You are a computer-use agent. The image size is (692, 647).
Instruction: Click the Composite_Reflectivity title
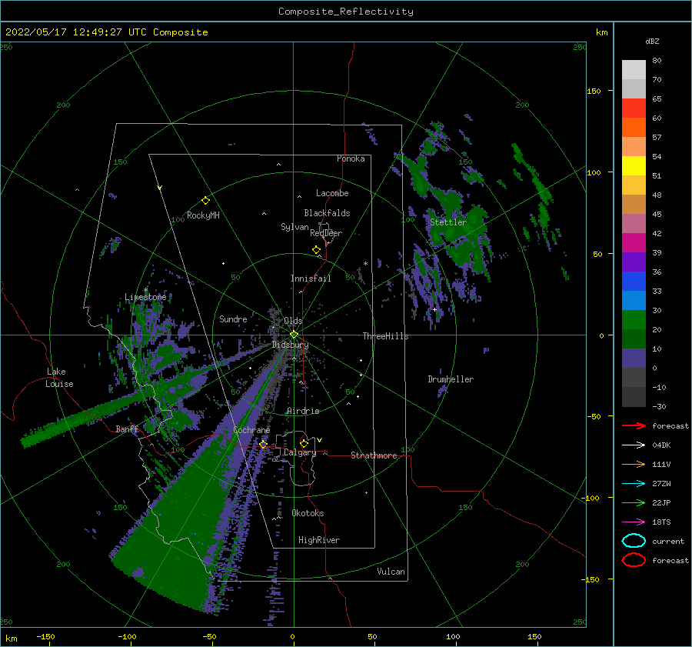(345, 12)
